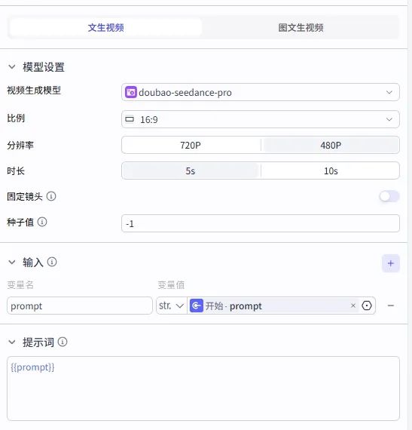Show info for 固定镜头
Image resolution: width=412 pixels, height=430 pixels.
point(51,196)
